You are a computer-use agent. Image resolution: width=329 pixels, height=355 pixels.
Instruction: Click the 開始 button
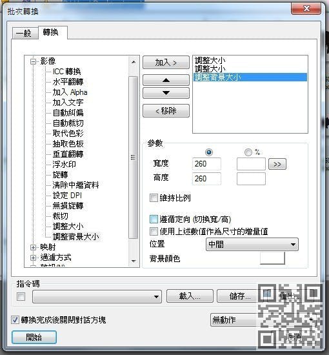(34, 338)
